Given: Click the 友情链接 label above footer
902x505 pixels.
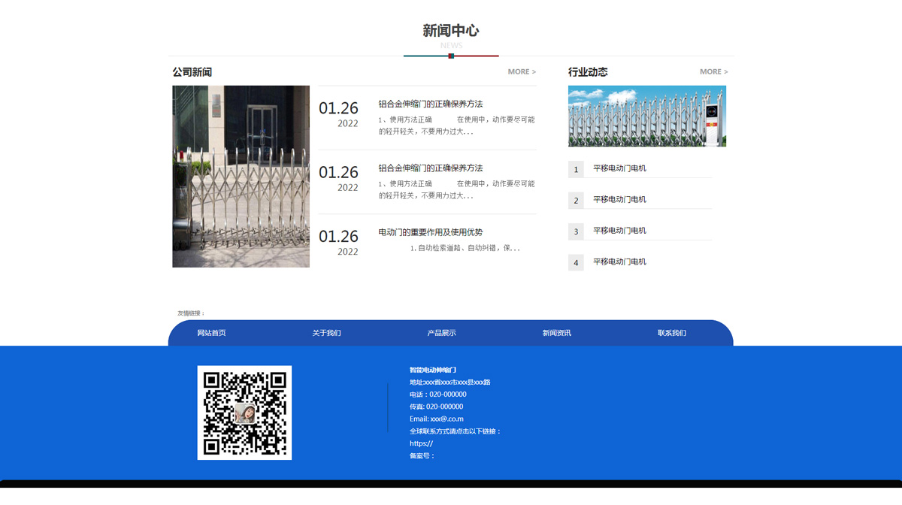Looking at the screenshot, I should [x=191, y=313].
